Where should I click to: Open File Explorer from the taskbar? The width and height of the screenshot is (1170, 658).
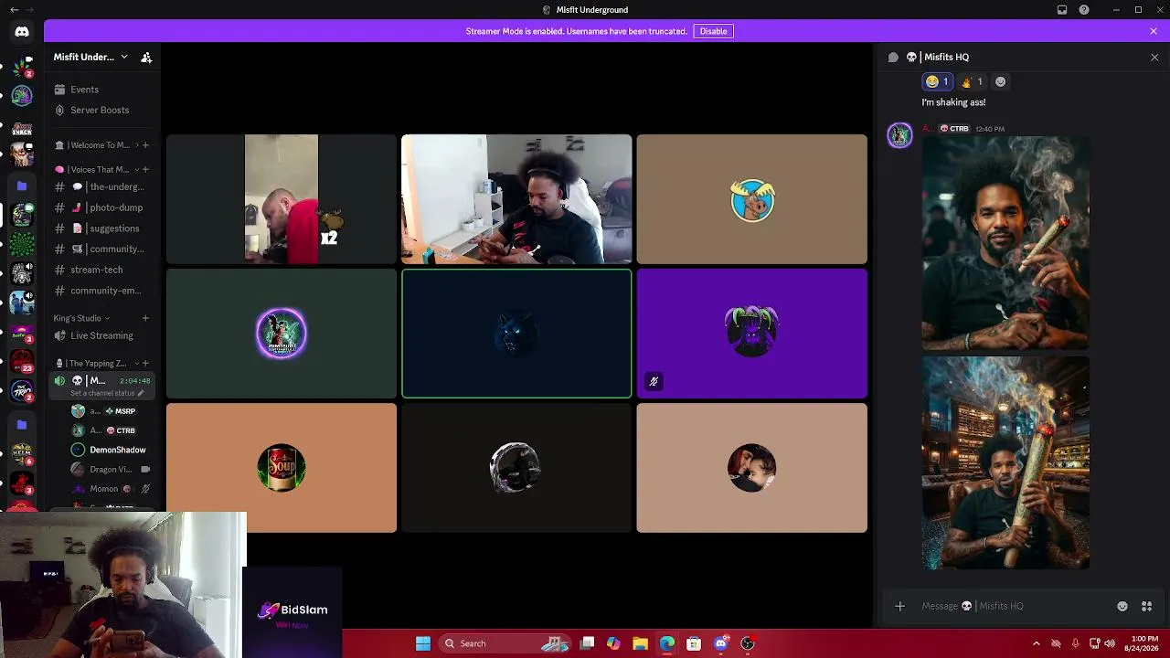click(x=640, y=643)
